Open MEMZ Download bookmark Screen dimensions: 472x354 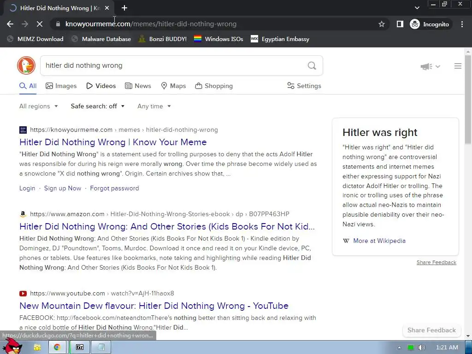pyautogui.click(x=35, y=39)
